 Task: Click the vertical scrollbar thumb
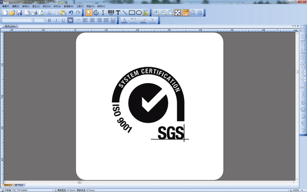click(297, 72)
